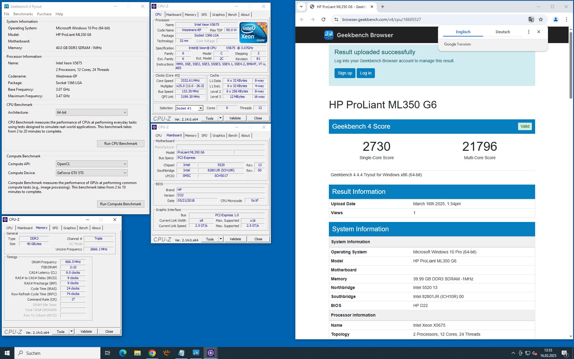The height and width of the screenshot is (359, 574).
Task: Open a new browser tab
Action: click(x=382, y=7)
